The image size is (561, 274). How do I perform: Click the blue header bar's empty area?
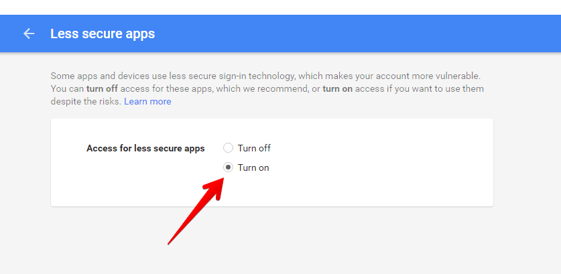(x=369, y=33)
